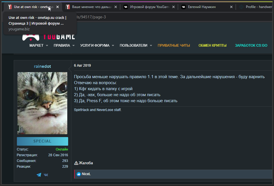
Task: Click the sentence starting 'Просьба меньше нарушать'
Action: (x=169, y=77)
